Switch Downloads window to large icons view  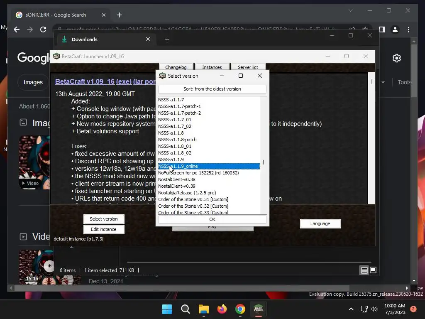click(x=373, y=270)
